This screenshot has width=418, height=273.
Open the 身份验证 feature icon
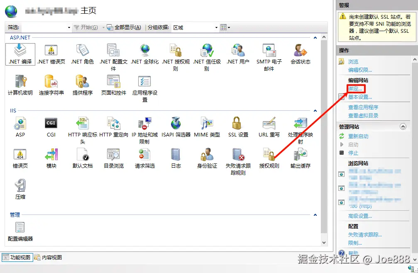click(207, 154)
